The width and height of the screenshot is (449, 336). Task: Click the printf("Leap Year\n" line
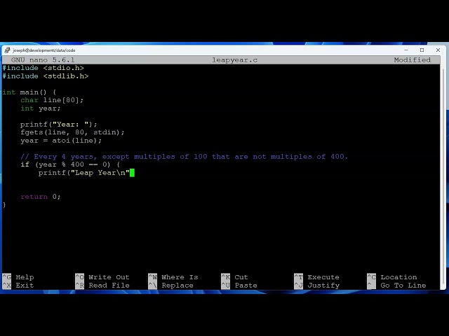tap(84, 173)
